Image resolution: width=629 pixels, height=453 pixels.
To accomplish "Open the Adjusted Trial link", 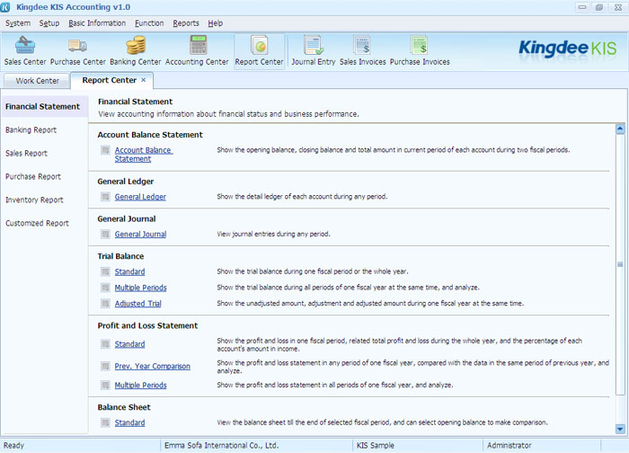I will [x=138, y=303].
